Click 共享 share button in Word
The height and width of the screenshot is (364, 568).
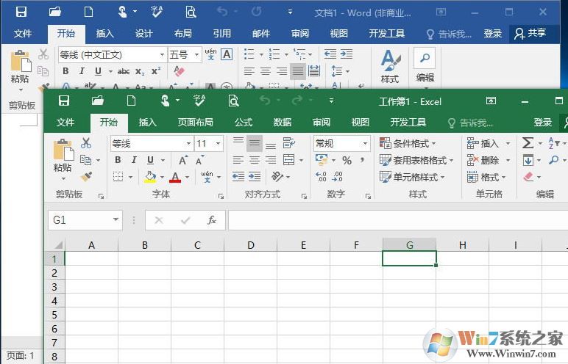pyautogui.click(x=530, y=33)
